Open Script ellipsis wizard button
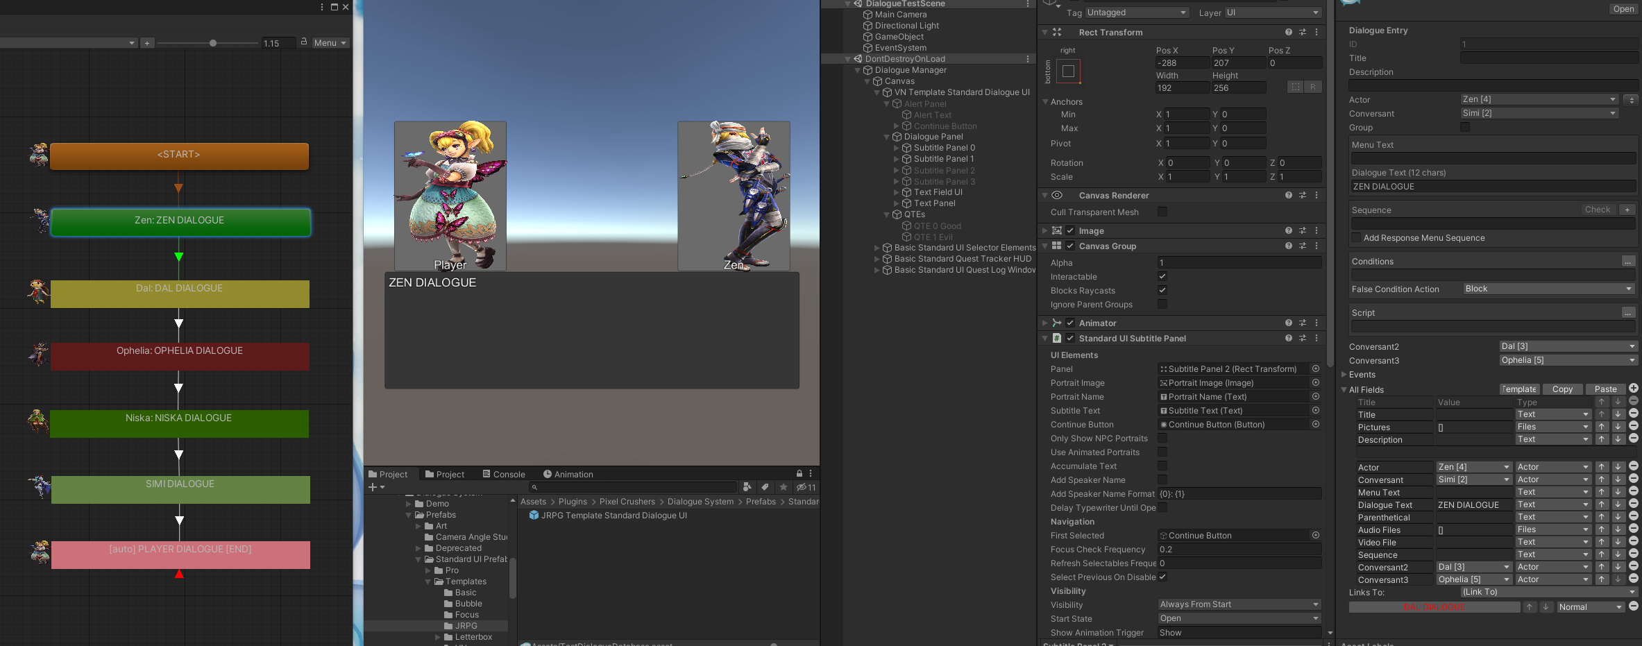The width and height of the screenshot is (1642, 646). [1627, 313]
